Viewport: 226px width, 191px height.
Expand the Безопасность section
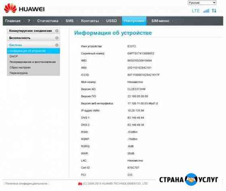click(33, 38)
